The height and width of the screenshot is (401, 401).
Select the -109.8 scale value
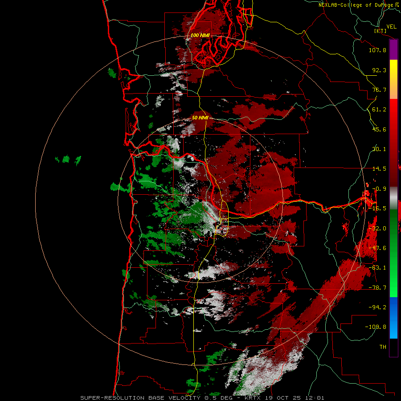point(376,327)
